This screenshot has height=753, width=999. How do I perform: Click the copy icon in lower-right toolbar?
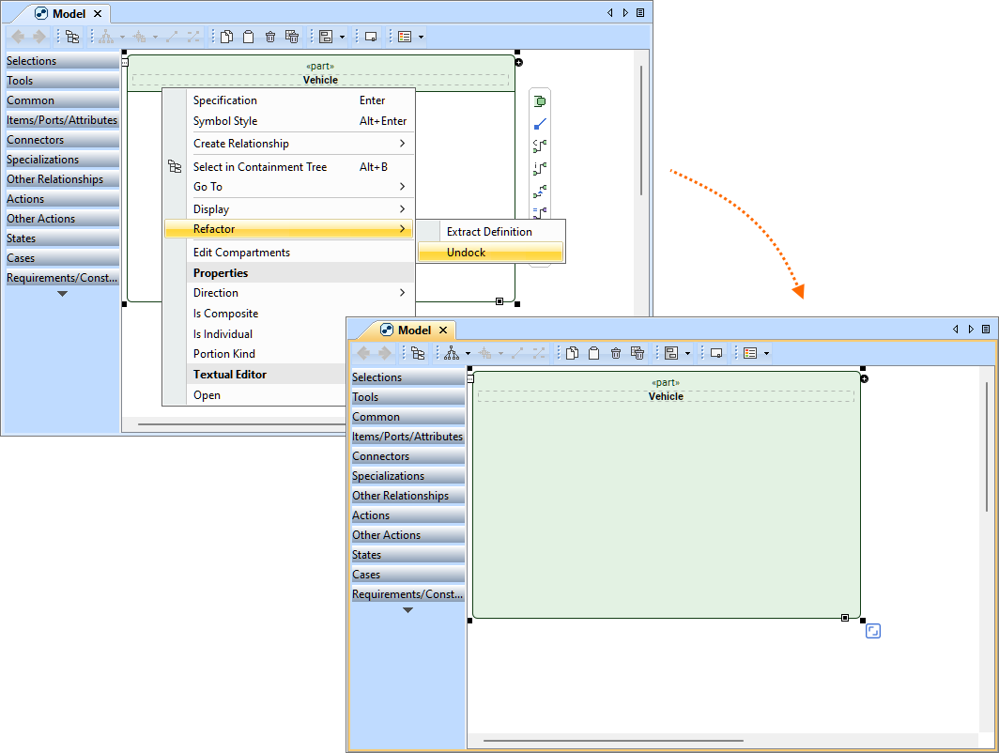[x=572, y=353]
